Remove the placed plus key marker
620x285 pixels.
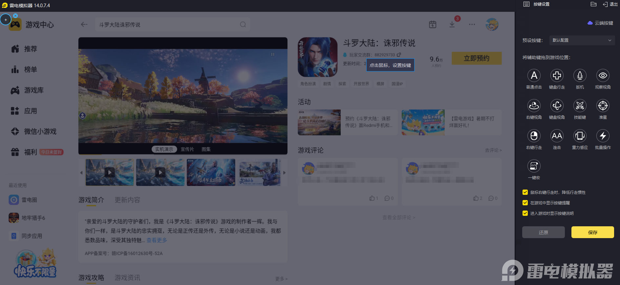pos(15,16)
